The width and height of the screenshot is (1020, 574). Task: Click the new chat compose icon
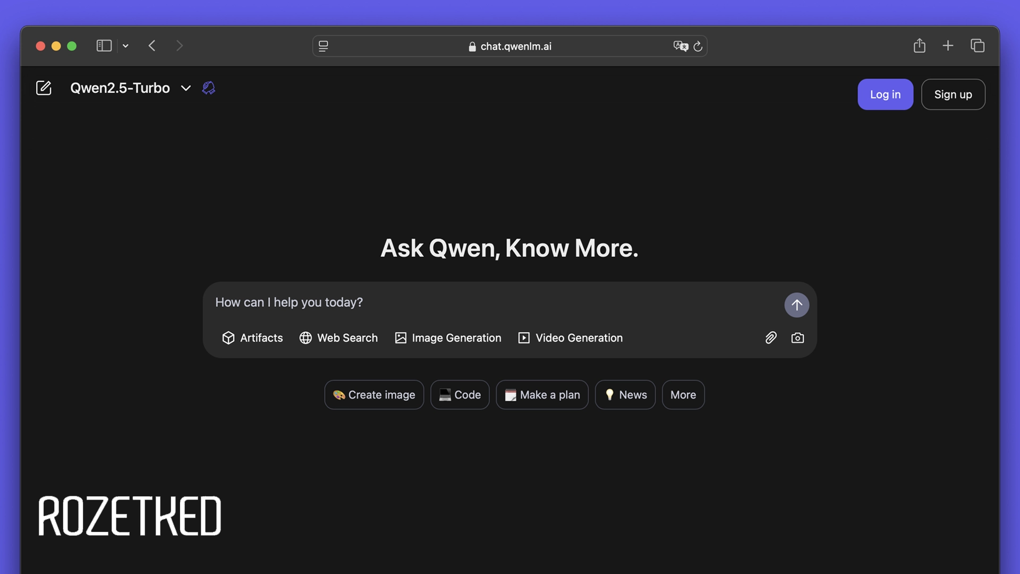(44, 88)
